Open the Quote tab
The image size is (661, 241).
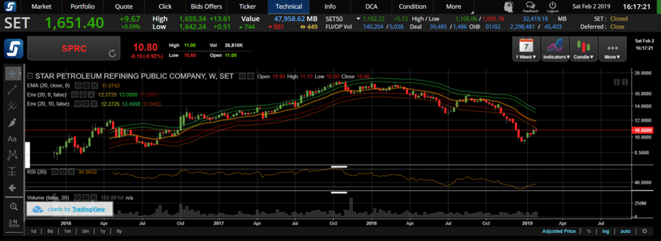[x=123, y=6]
